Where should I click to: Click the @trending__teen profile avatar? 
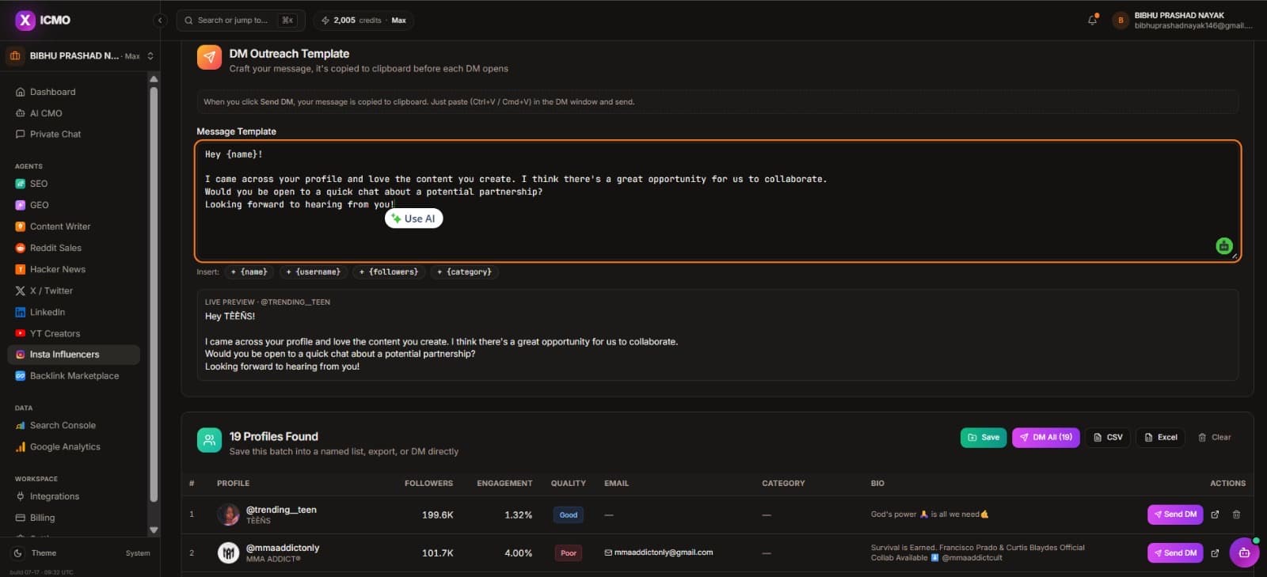pyautogui.click(x=228, y=515)
